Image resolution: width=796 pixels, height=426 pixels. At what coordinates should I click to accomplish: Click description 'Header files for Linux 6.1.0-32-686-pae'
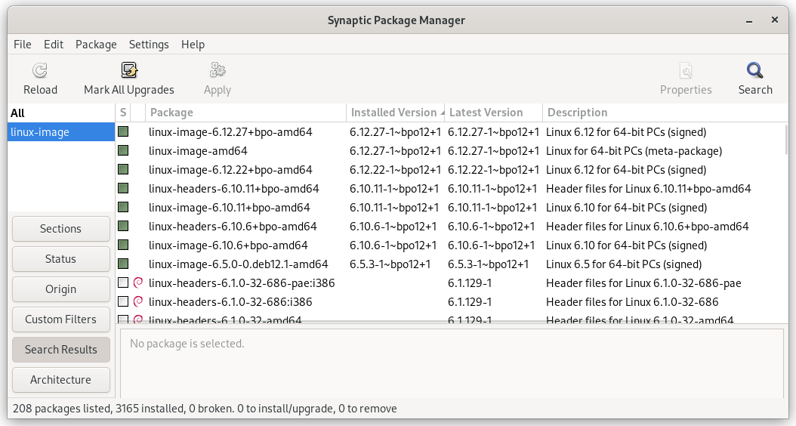(643, 282)
